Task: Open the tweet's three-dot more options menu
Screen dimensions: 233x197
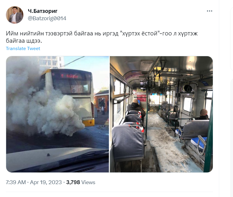Action: pos(210,11)
